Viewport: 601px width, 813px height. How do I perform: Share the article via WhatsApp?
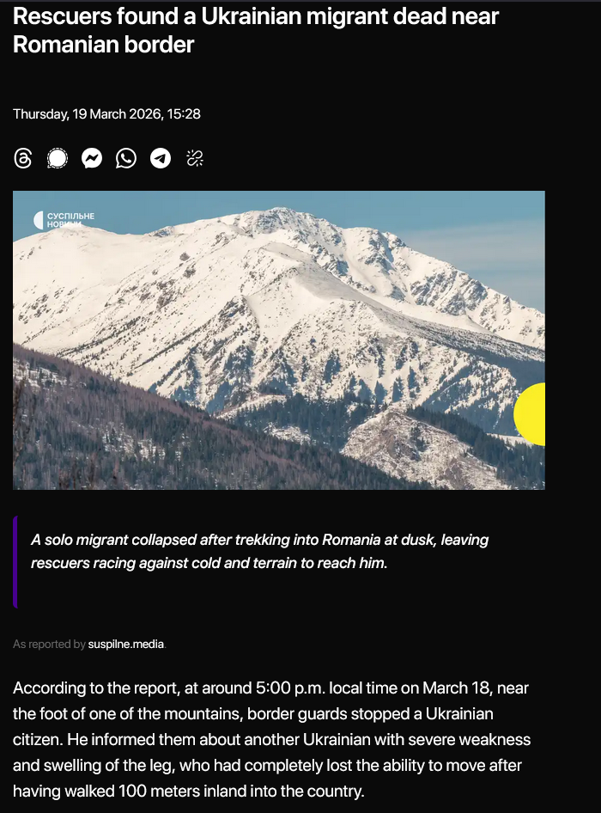point(126,158)
